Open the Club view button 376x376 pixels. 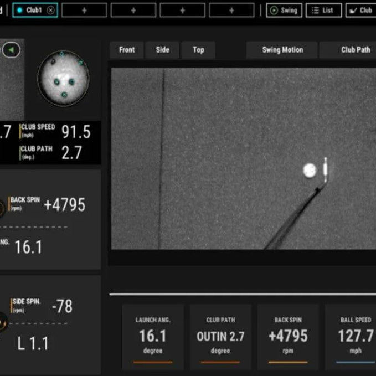[x=360, y=10]
